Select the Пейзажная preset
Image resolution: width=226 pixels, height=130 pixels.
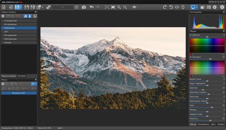pos(19,28)
